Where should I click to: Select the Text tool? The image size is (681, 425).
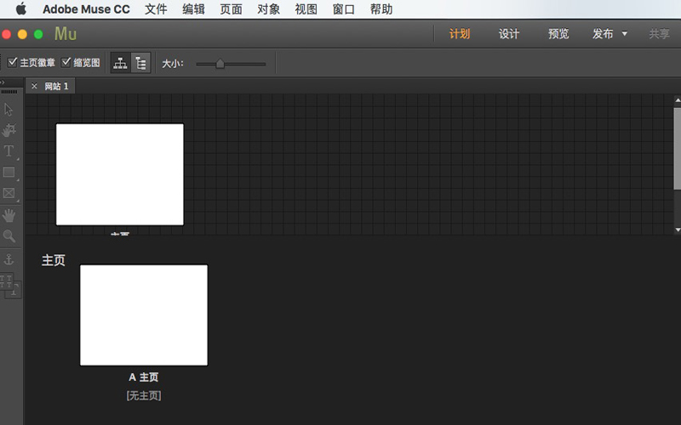pos(9,151)
